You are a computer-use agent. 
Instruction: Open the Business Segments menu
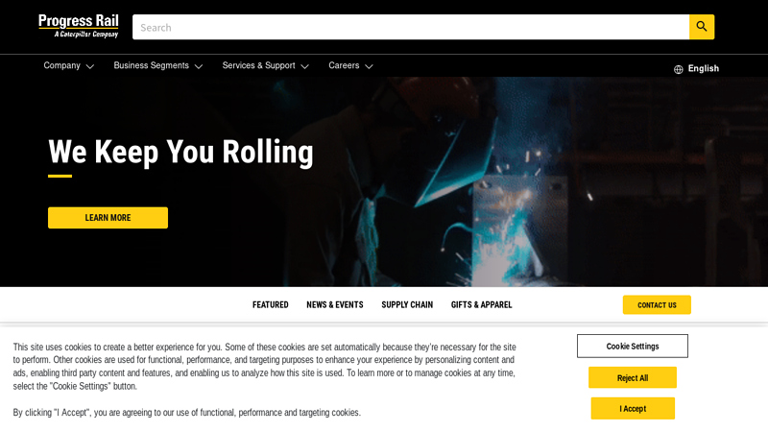click(152, 65)
